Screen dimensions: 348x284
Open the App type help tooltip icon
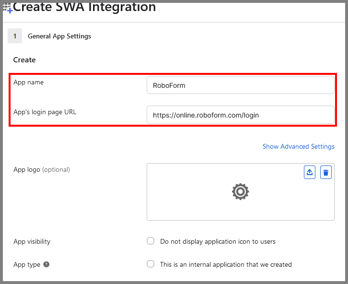[x=46, y=264]
